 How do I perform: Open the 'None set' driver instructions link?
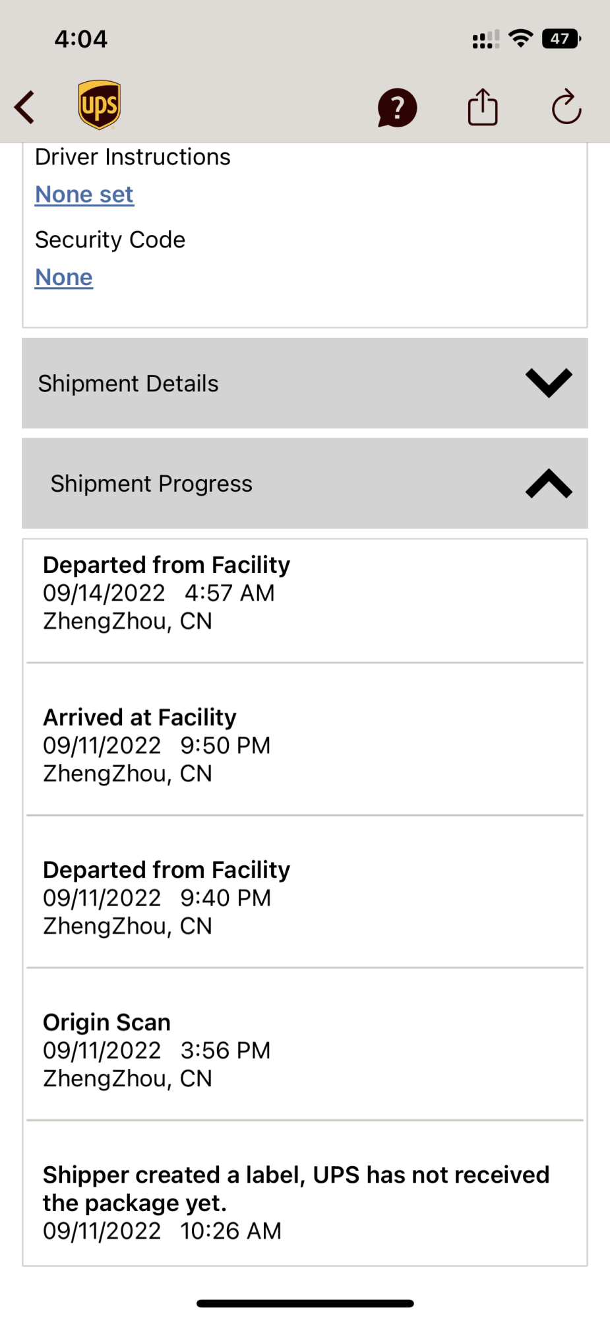click(84, 195)
